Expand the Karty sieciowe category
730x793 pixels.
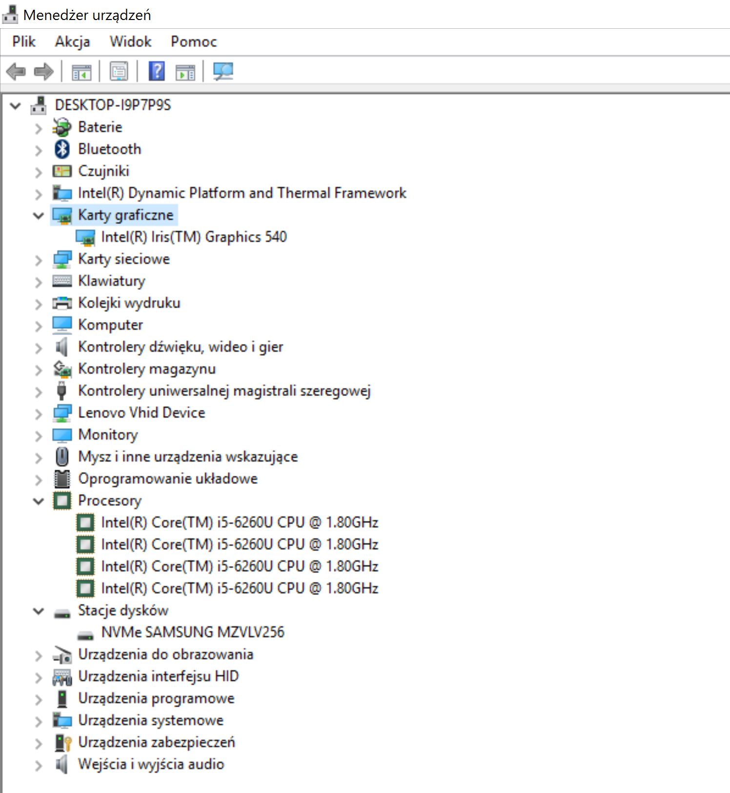(x=39, y=260)
